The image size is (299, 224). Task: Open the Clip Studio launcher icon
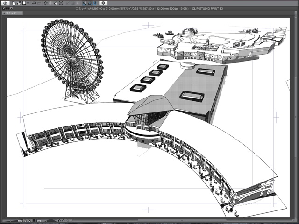pos(5,3)
